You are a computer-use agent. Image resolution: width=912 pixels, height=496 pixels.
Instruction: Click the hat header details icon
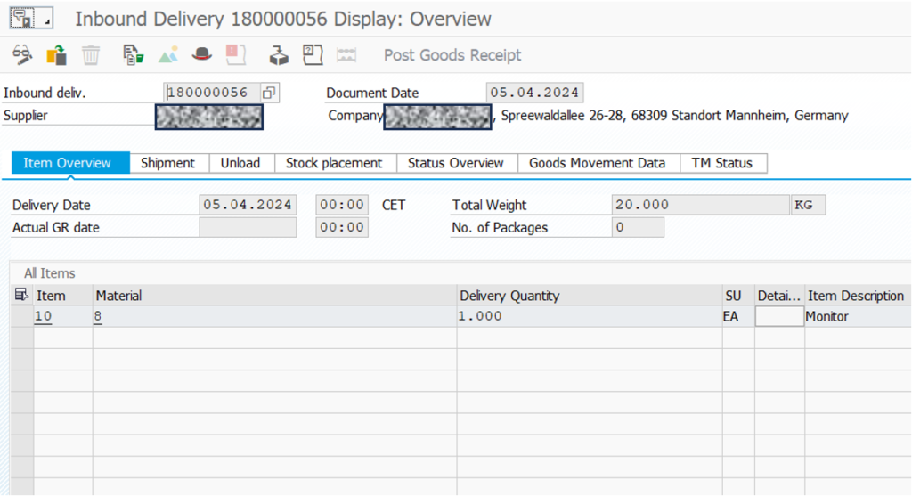tap(202, 55)
